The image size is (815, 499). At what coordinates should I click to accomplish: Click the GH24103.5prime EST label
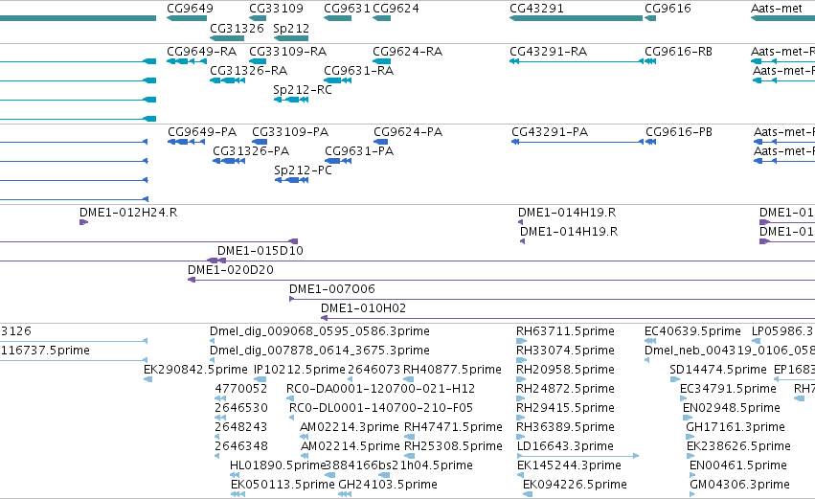[388, 486]
